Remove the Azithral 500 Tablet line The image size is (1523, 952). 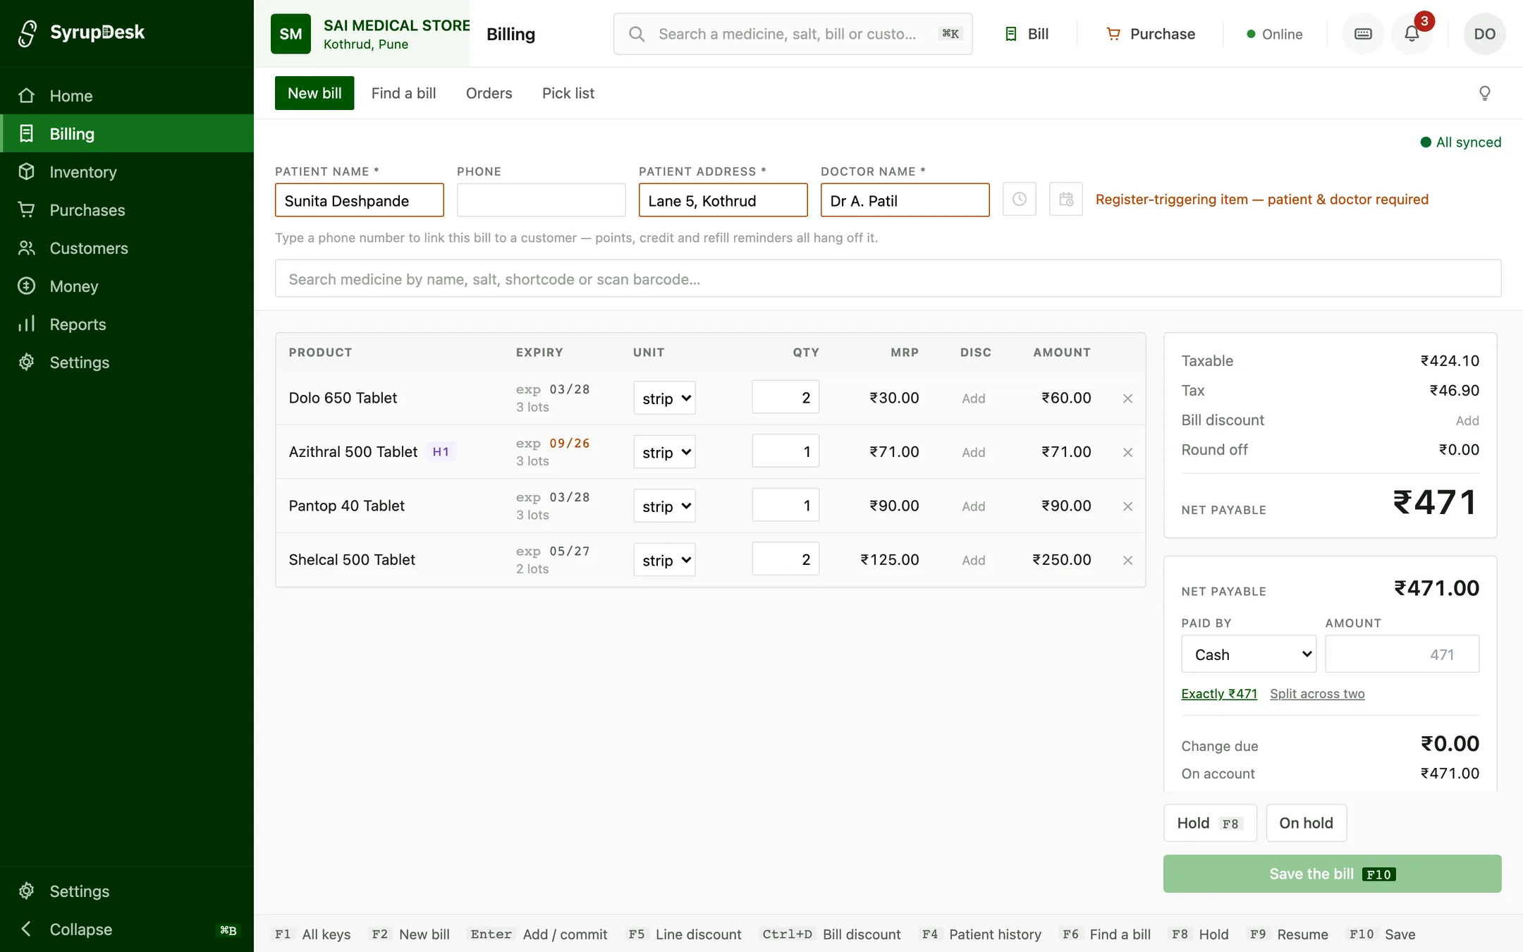click(1127, 453)
